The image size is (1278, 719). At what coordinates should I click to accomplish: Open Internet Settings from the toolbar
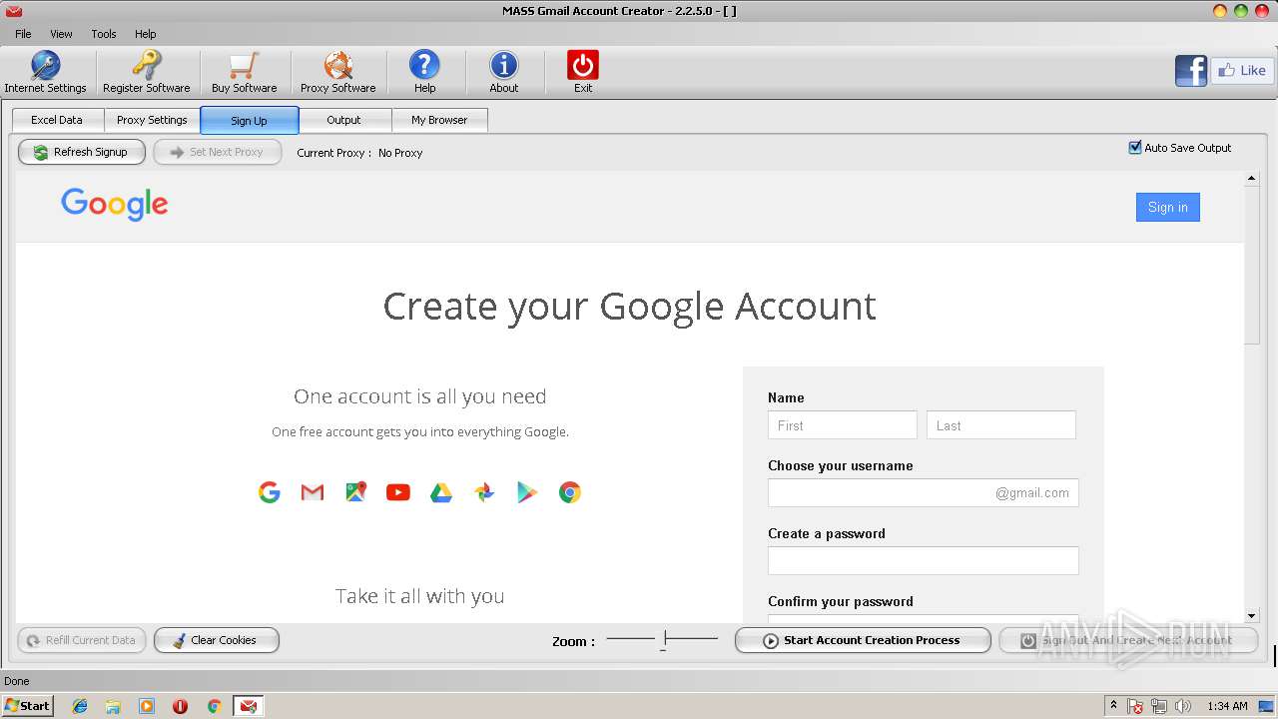[x=45, y=72]
